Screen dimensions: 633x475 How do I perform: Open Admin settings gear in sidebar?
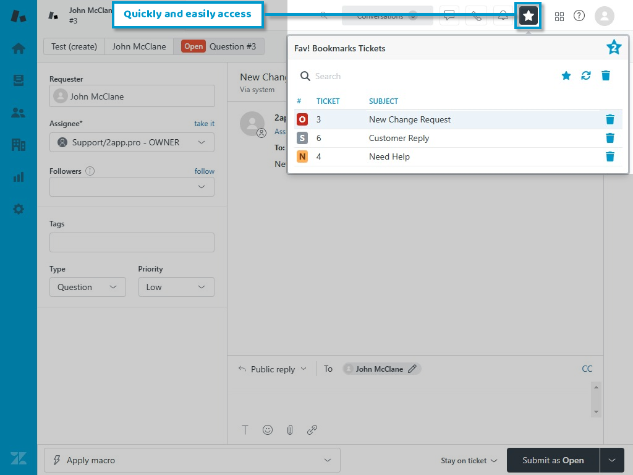click(x=19, y=209)
